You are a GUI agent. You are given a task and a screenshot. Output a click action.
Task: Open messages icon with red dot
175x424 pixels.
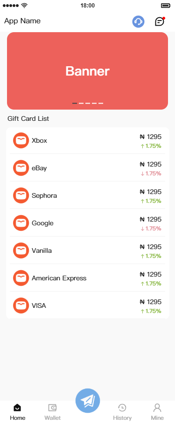click(160, 21)
